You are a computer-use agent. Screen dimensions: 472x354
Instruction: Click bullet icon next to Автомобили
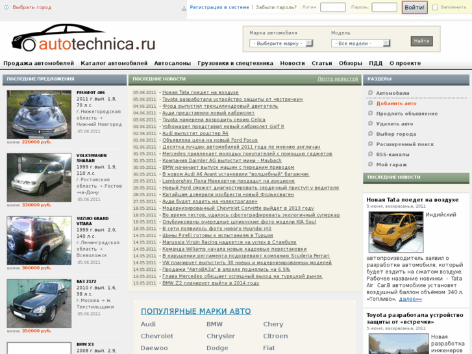[x=371, y=93]
